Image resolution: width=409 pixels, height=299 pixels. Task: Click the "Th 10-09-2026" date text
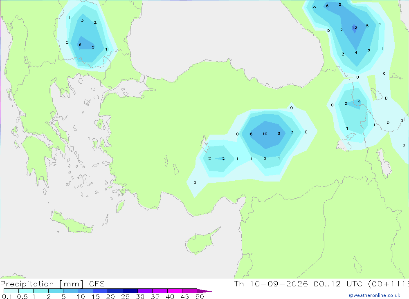[x=271, y=284]
